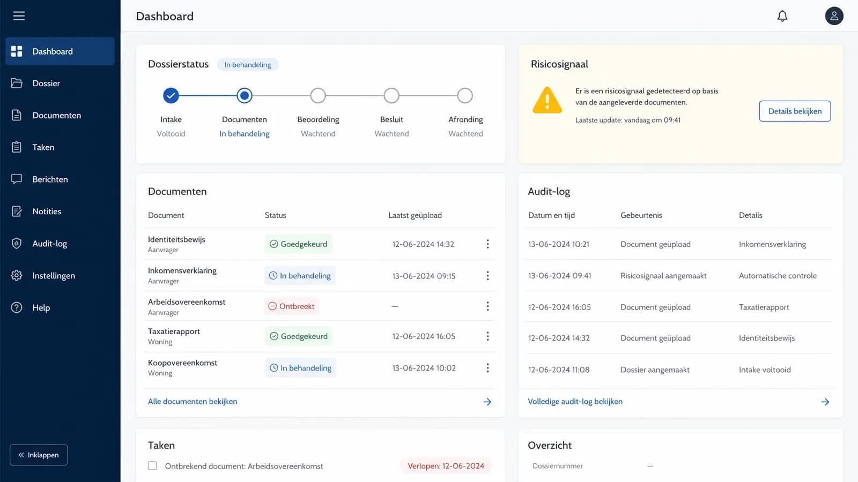Click the Taken clipboard icon in sidebar

click(17, 147)
